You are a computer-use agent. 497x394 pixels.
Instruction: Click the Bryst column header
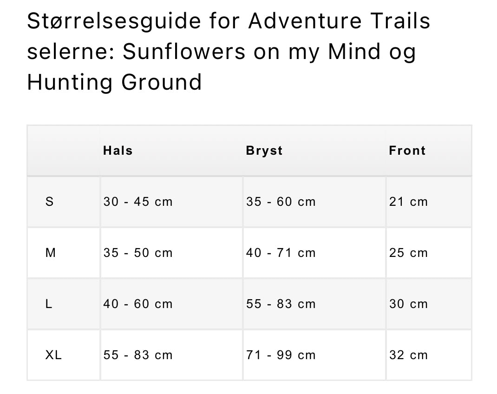264,151
